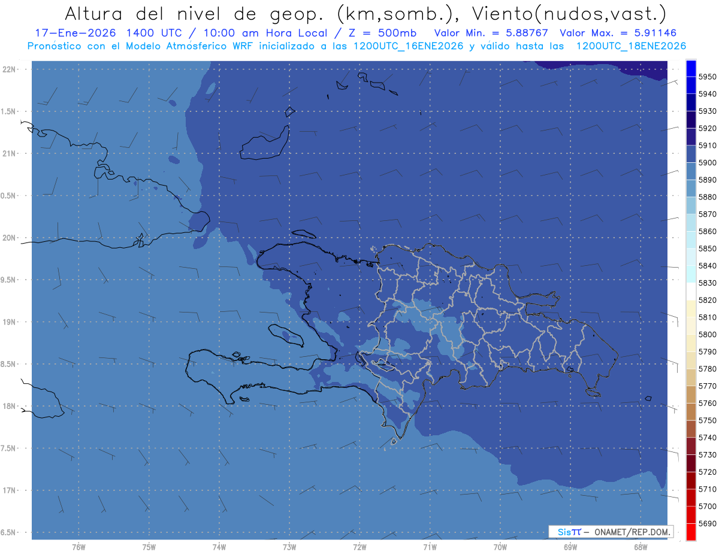
Task: Pick the legend swatch between 5900 and 5910
Action: pos(690,154)
